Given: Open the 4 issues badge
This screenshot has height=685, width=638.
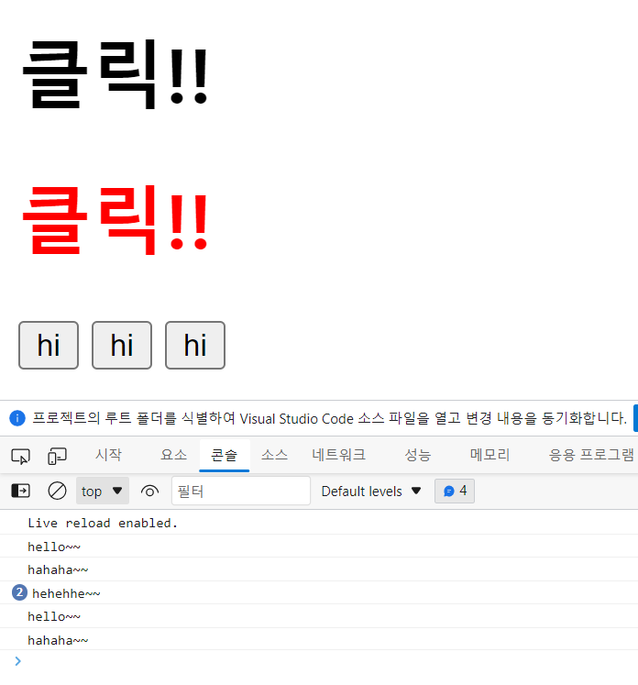Looking at the screenshot, I should 455,491.
